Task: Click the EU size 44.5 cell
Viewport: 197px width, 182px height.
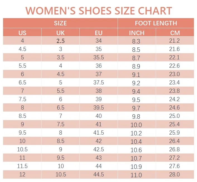Action: coord(99,174)
